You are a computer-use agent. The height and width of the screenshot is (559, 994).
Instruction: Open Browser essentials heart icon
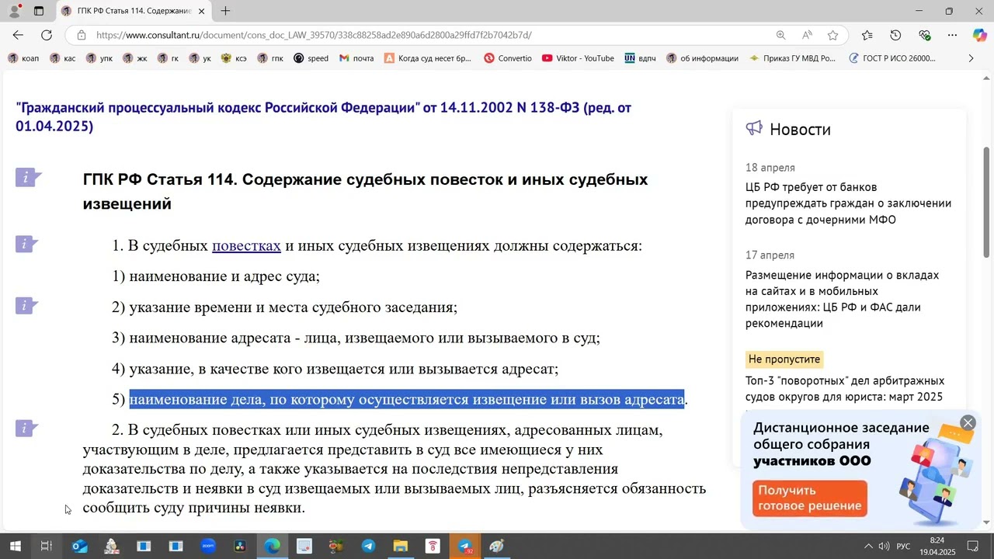tap(924, 35)
